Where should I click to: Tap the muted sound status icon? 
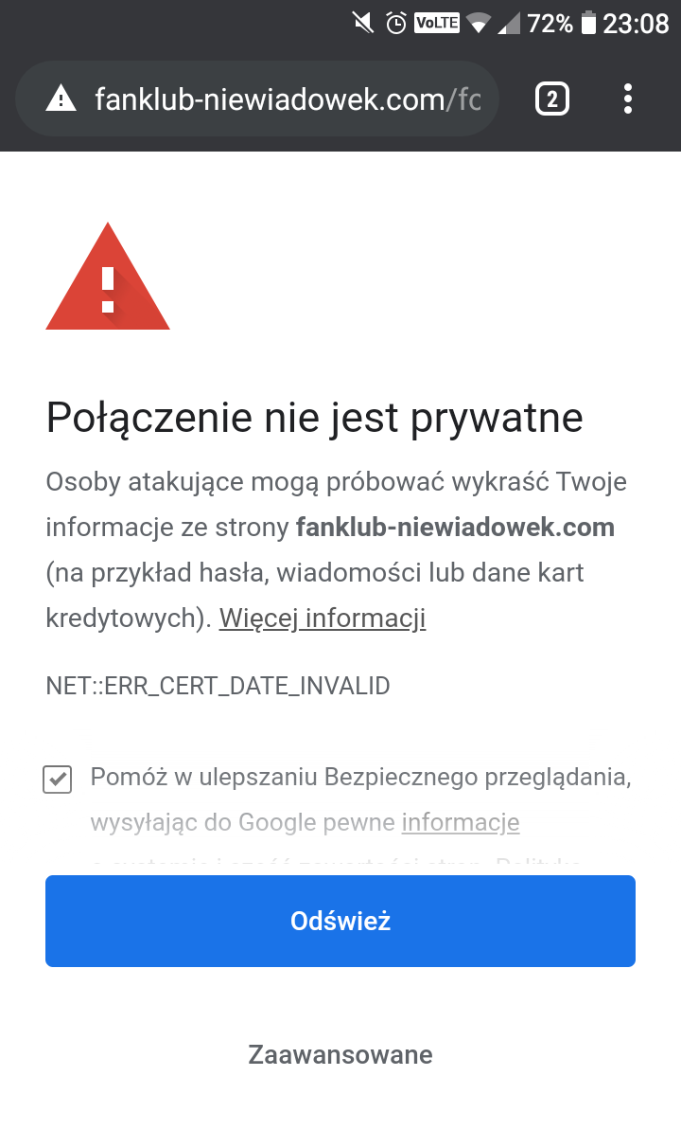(x=363, y=23)
